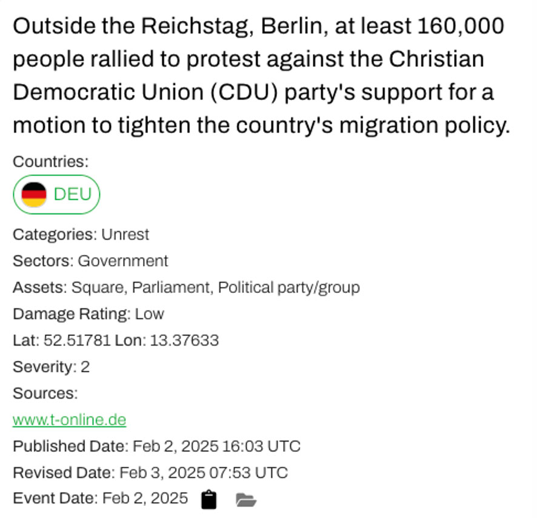Select the DEU country badge
Image resolution: width=537 pixels, height=518 pixels.
[x=56, y=194]
